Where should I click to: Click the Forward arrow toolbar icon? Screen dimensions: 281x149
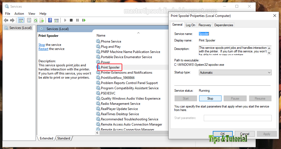tap(12, 20)
